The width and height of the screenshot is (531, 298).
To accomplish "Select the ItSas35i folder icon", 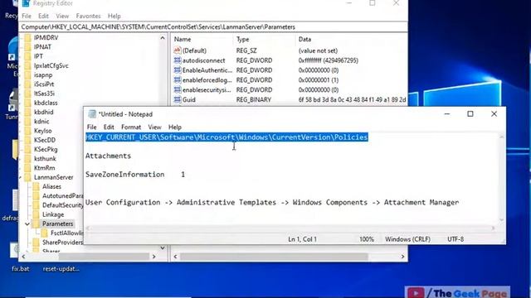I will [27, 94].
